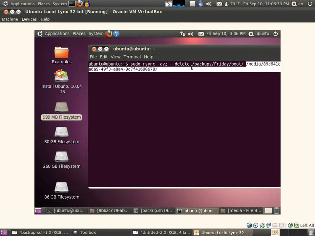Click host power button icon top right

point(310,4)
